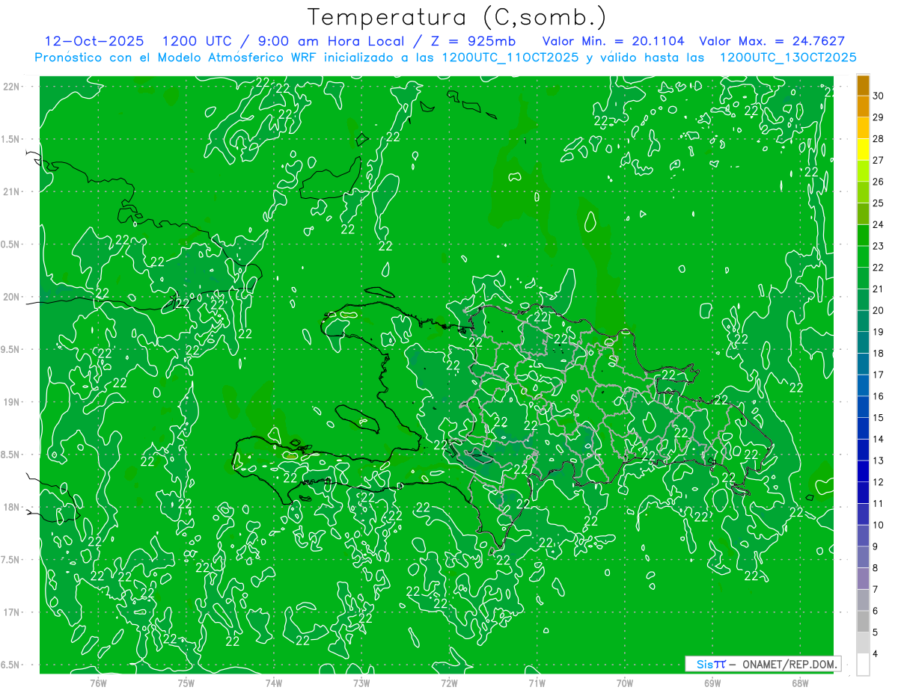Click legend value 10 on the color bar

tap(879, 525)
